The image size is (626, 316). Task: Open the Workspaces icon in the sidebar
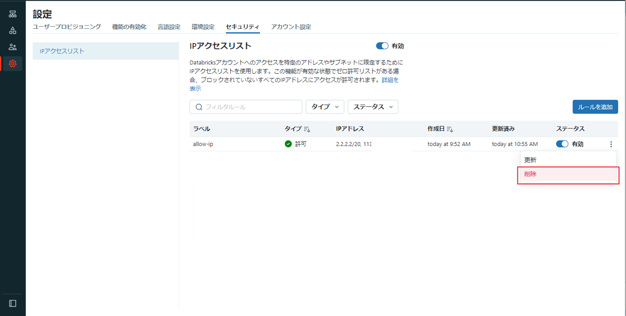pos(13,14)
